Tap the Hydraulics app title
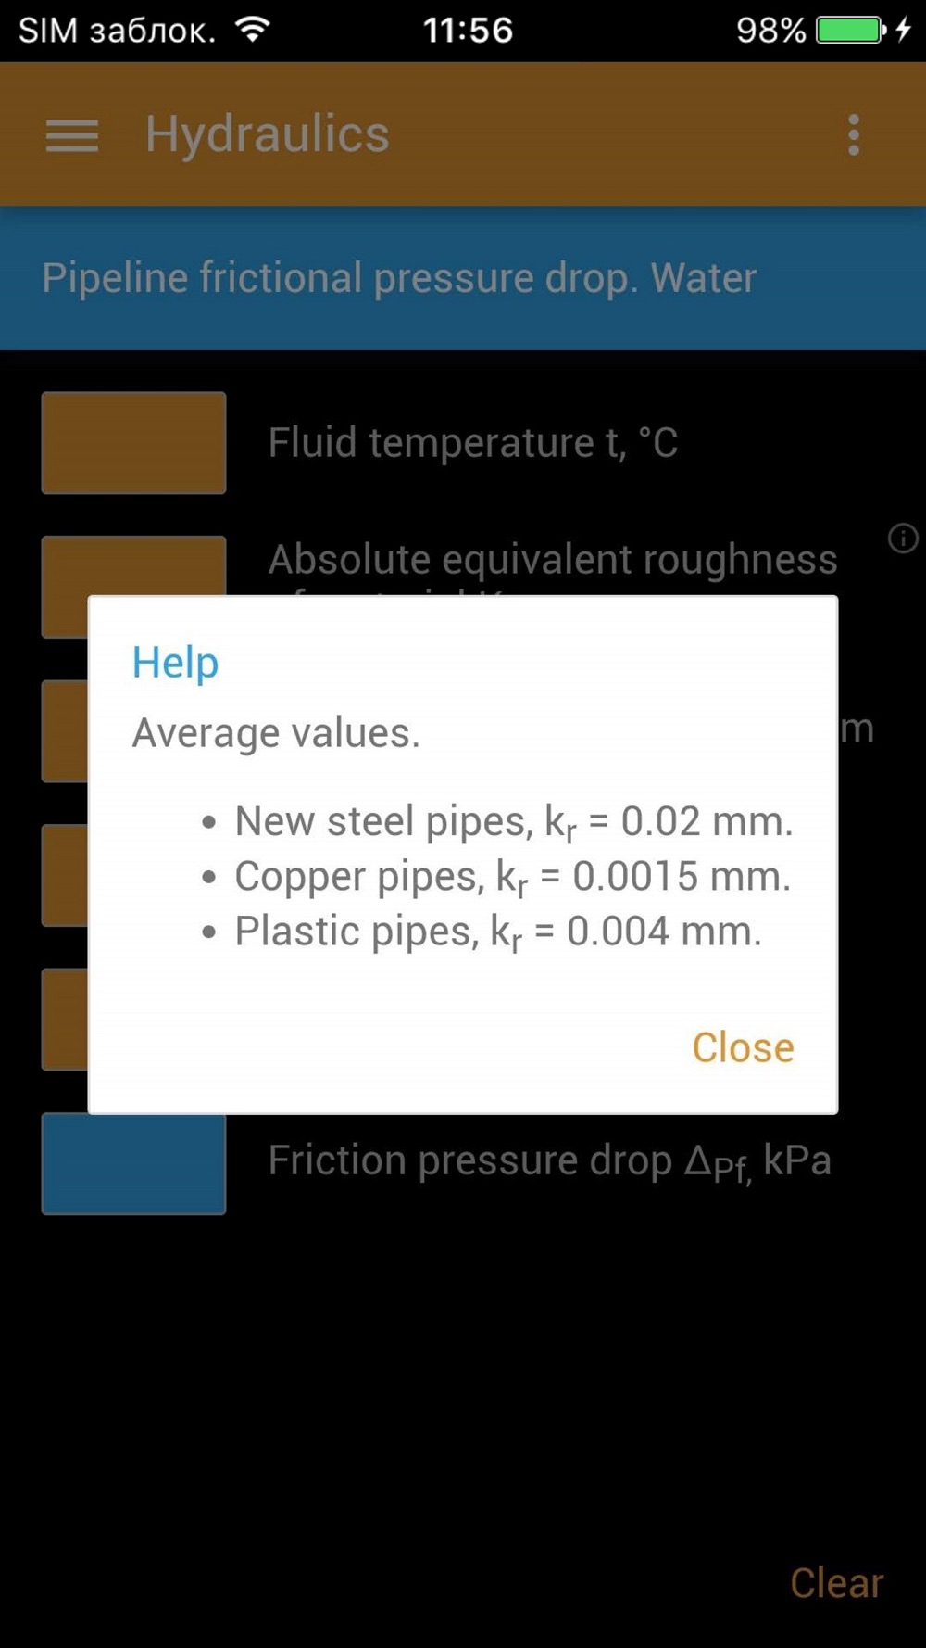 click(267, 134)
